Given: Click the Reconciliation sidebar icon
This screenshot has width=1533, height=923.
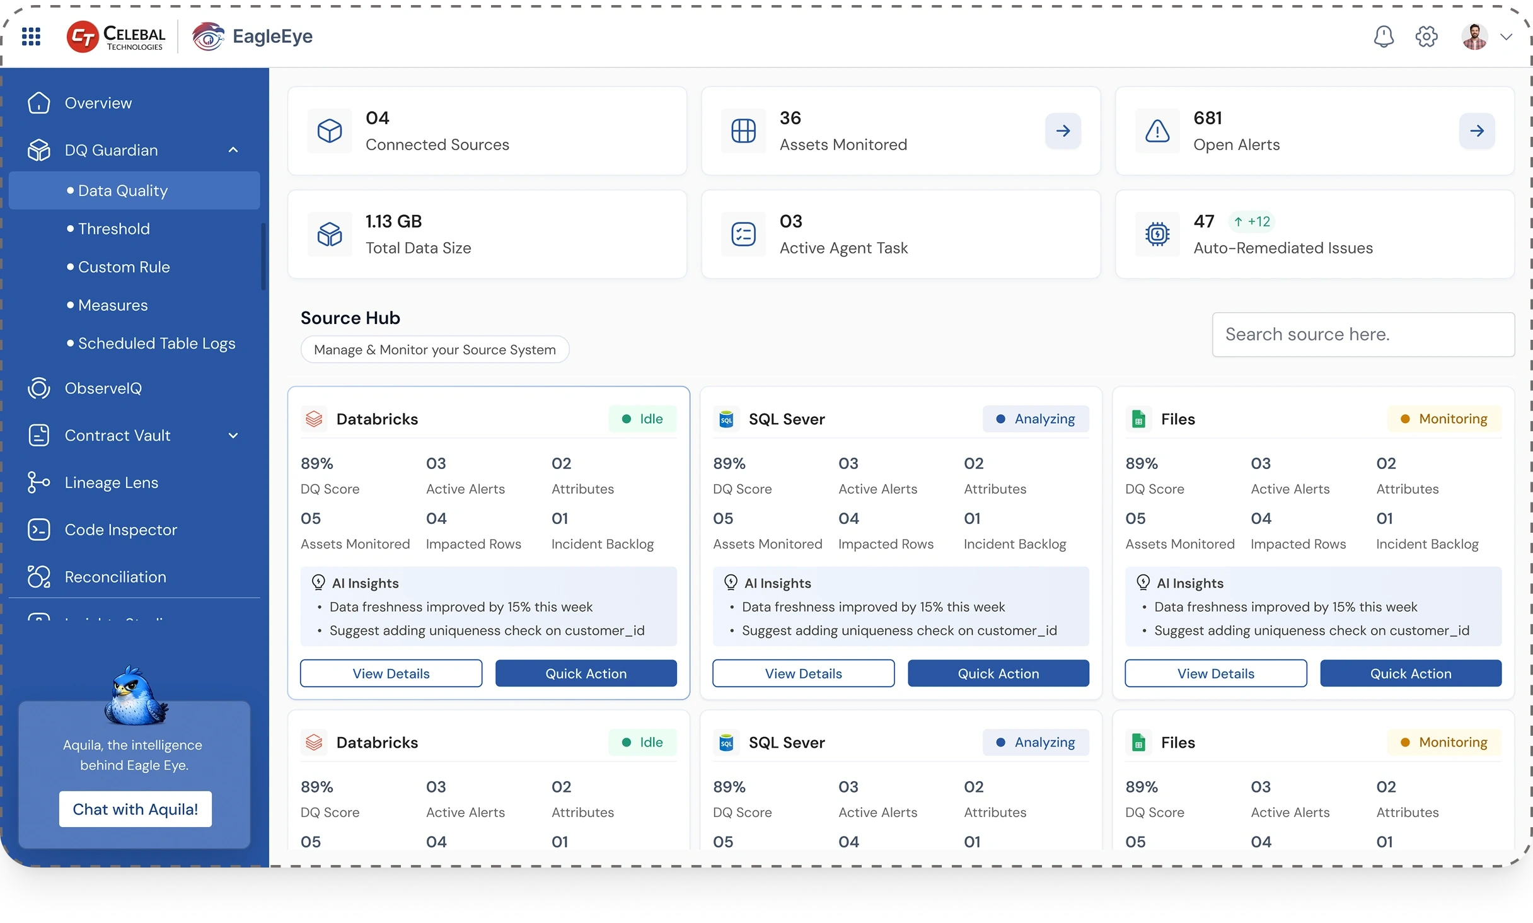Looking at the screenshot, I should 38,577.
